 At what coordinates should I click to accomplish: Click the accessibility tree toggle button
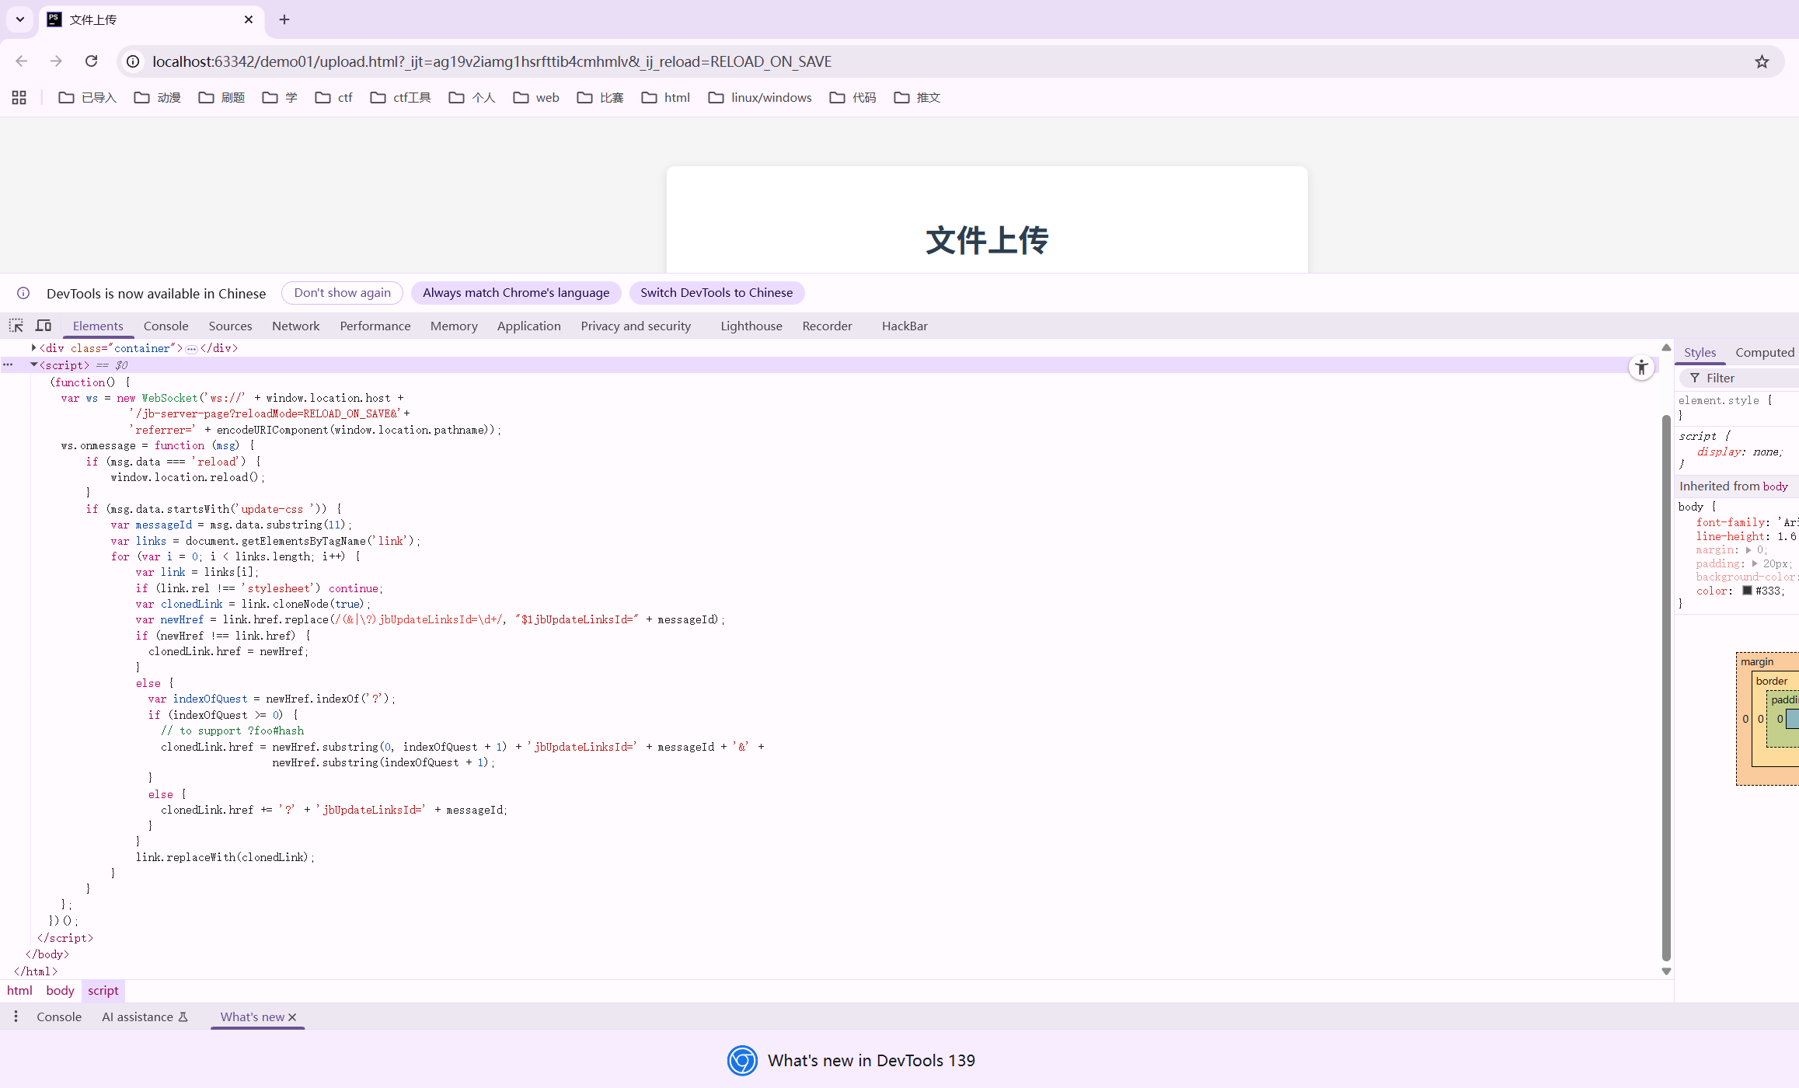[x=1641, y=368]
